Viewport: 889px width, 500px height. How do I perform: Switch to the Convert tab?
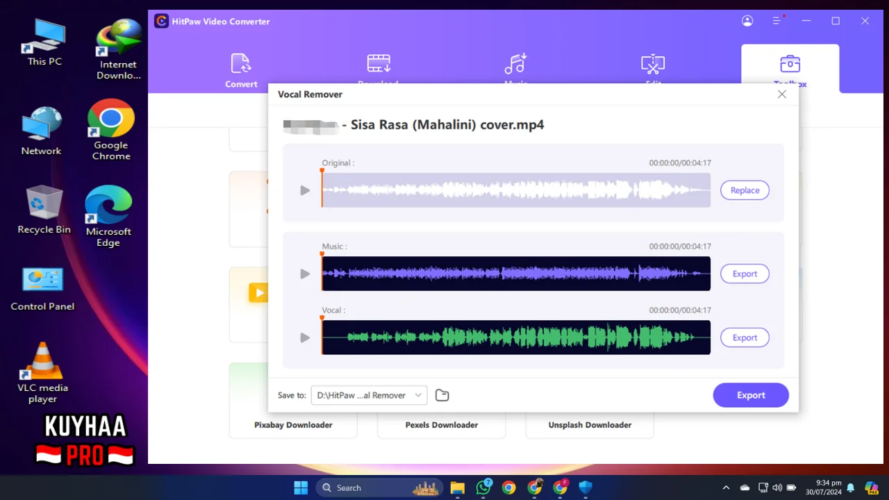[241, 70]
